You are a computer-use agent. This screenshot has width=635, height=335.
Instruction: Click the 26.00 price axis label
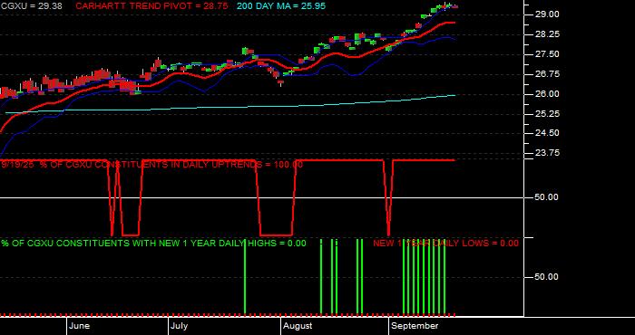click(x=547, y=94)
